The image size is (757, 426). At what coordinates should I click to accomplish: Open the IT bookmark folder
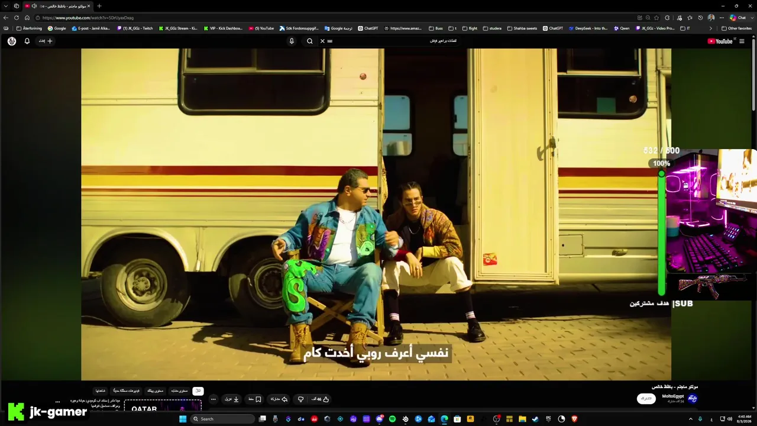coord(685,28)
